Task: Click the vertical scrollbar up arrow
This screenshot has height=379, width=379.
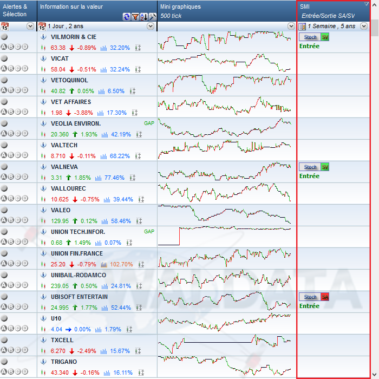Action: 375,4
